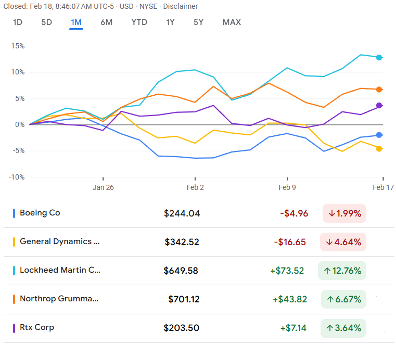
Task: Choose the 5Y range tab
Action: [198, 22]
